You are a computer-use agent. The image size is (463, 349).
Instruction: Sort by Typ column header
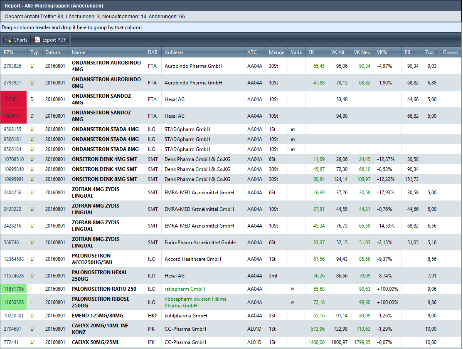click(34, 52)
